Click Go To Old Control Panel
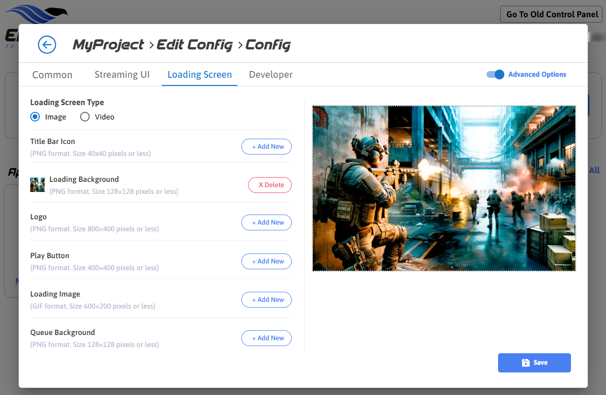Image resolution: width=606 pixels, height=395 pixels. 551,14
